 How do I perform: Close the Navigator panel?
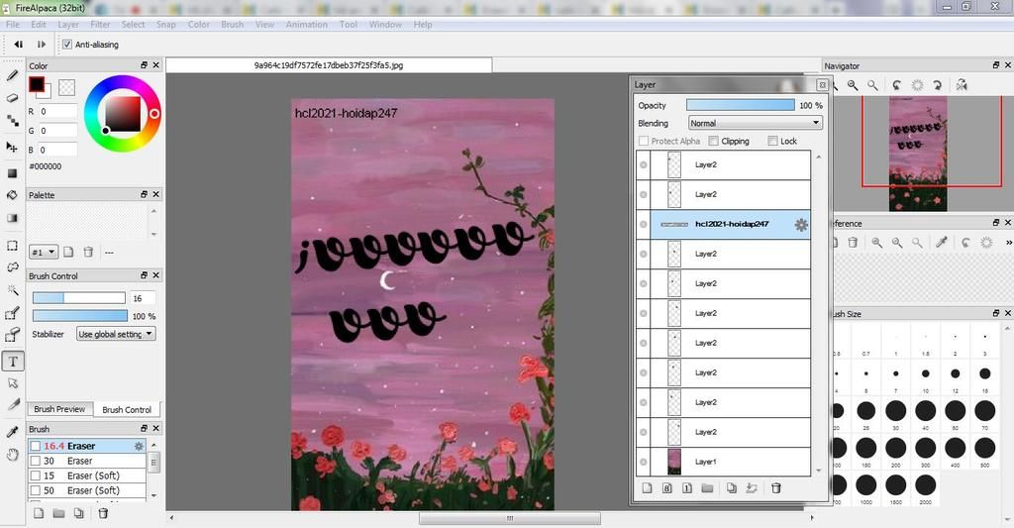click(x=1008, y=65)
